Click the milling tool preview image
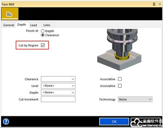 [x=119, y=50]
